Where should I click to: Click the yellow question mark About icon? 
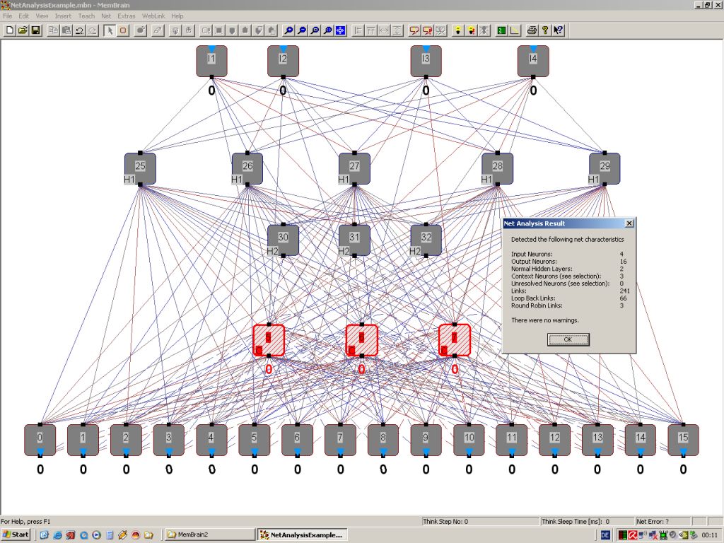tap(545, 30)
